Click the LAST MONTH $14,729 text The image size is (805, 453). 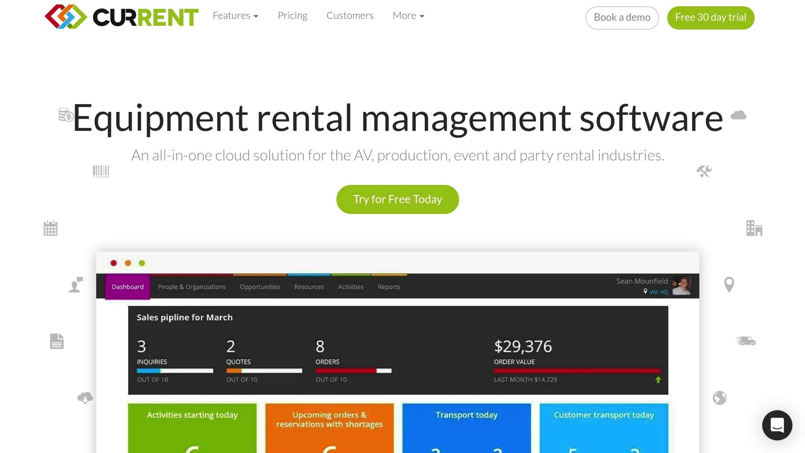[526, 379]
